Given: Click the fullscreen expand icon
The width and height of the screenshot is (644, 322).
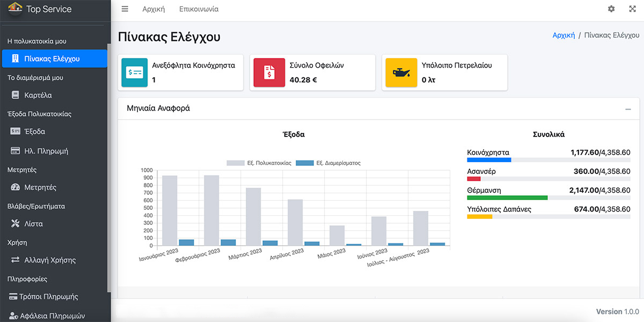Looking at the screenshot, I should click(x=632, y=9).
